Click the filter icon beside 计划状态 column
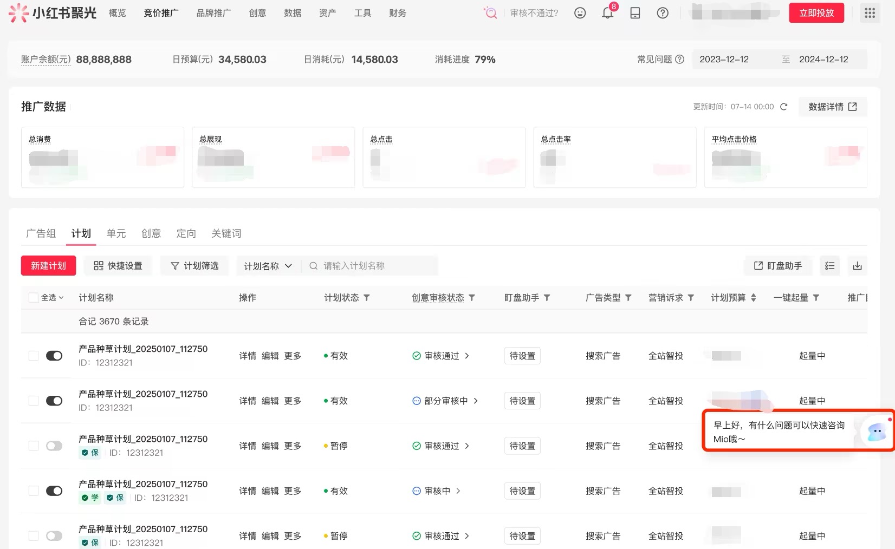This screenshot has height=549, width=895. coord(367,298)
